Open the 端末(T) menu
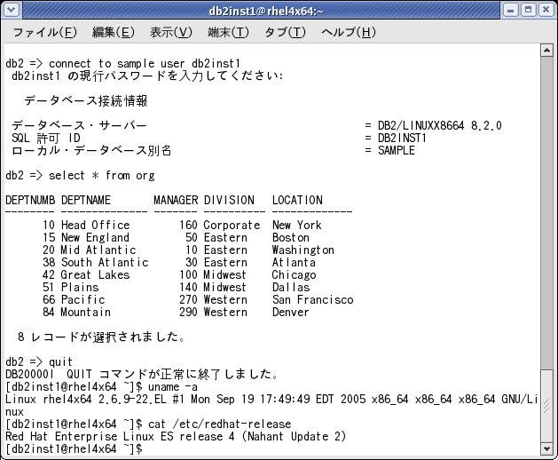The image size is (558, 460). [228, 33]
